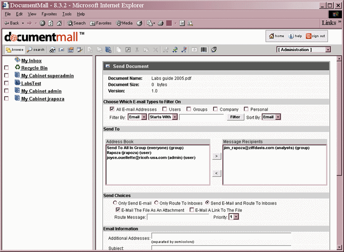Image resolution: width=344 pixels, height=252 pixels.
Task: Click the eyeglasses view document icon
Action: coord(52,50)
